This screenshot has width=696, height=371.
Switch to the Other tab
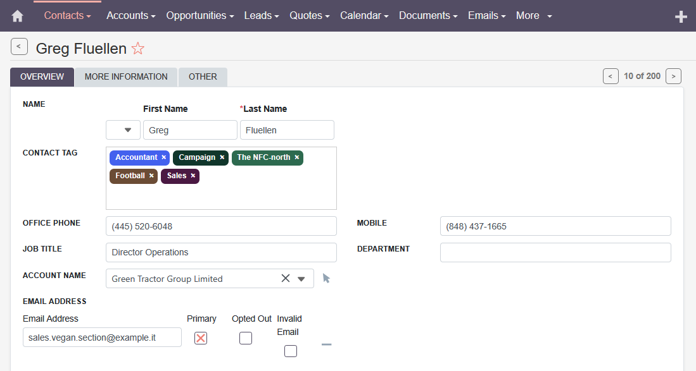[x=203, y=77]
